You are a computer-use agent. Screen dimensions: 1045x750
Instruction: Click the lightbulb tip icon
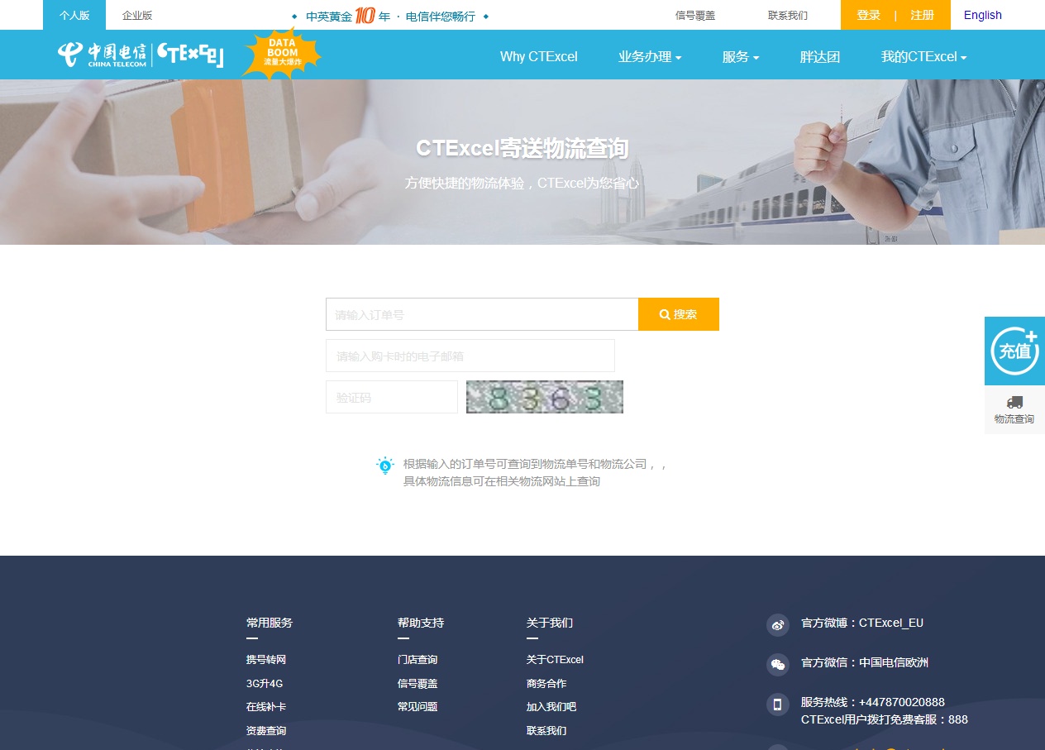coord(385,465)
